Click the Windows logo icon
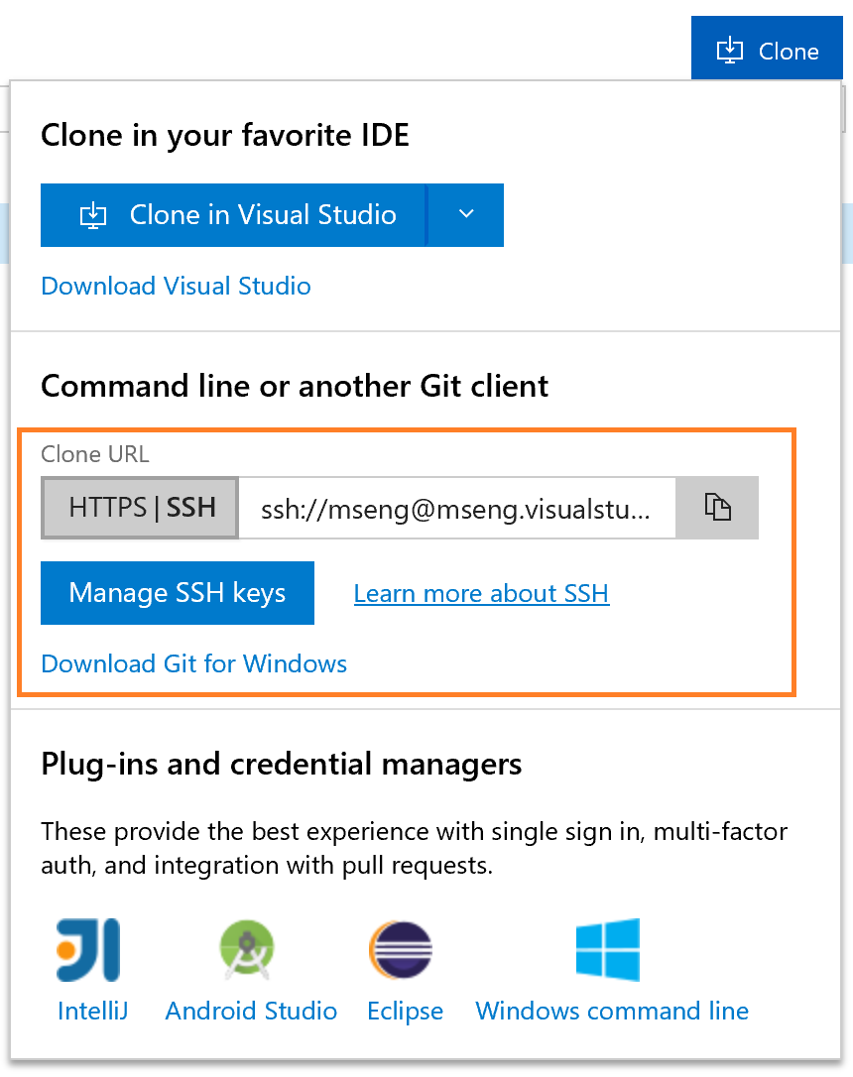853x1077 pixels. (x=608, y=949)
